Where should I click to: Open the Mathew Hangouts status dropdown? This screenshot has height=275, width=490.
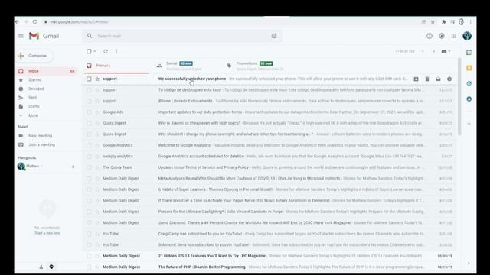point(41,167)
